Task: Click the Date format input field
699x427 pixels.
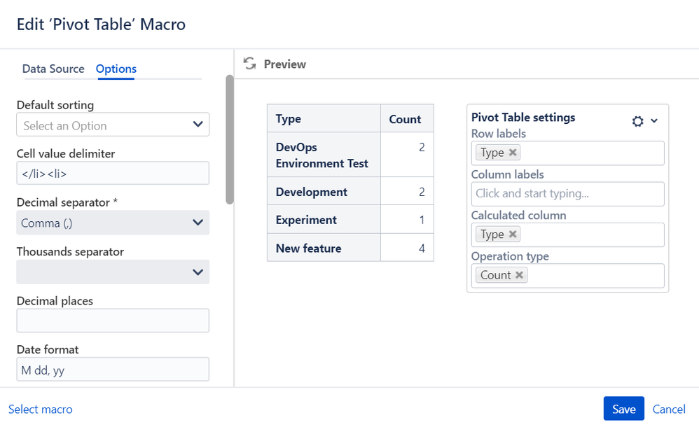Action: pos(113,370)
